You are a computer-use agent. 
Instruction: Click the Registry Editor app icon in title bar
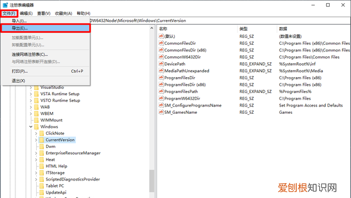[5, 5]
